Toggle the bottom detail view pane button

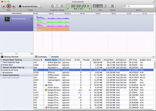coord(100,6)
